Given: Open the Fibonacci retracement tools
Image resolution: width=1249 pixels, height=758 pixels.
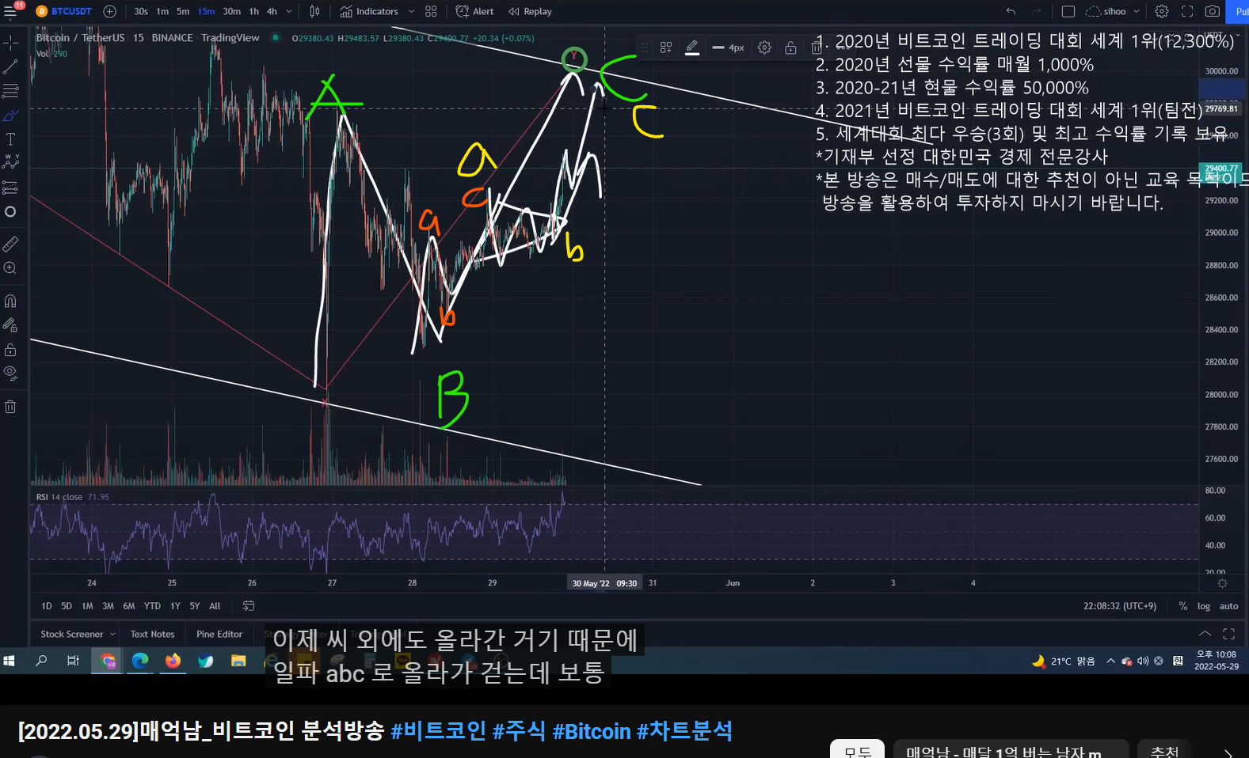Looking at the screenshot, I should tap(10, 91).
